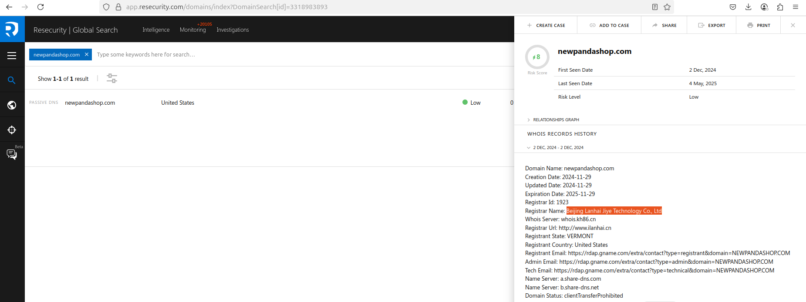The image size is (806, 302).
Task: Select the search magnifier sidebar icon
Action: [12, 80]
